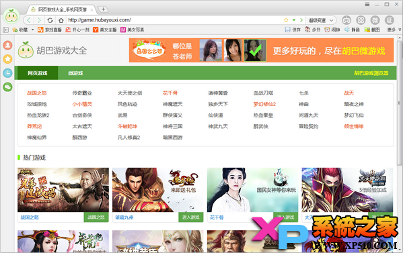This screenshot has height=253, width=403.
Task: Open the 斗破乾坤 game link
Action: click(x=127, y=126)
